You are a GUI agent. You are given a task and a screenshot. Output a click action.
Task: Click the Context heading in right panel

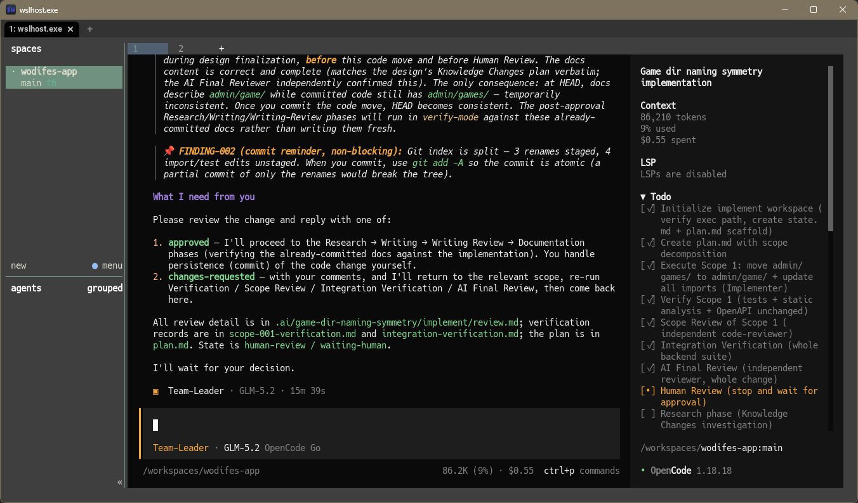tap(658, 106)
